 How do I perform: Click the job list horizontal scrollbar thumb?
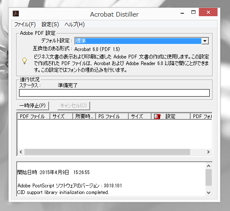coord(107,152)
